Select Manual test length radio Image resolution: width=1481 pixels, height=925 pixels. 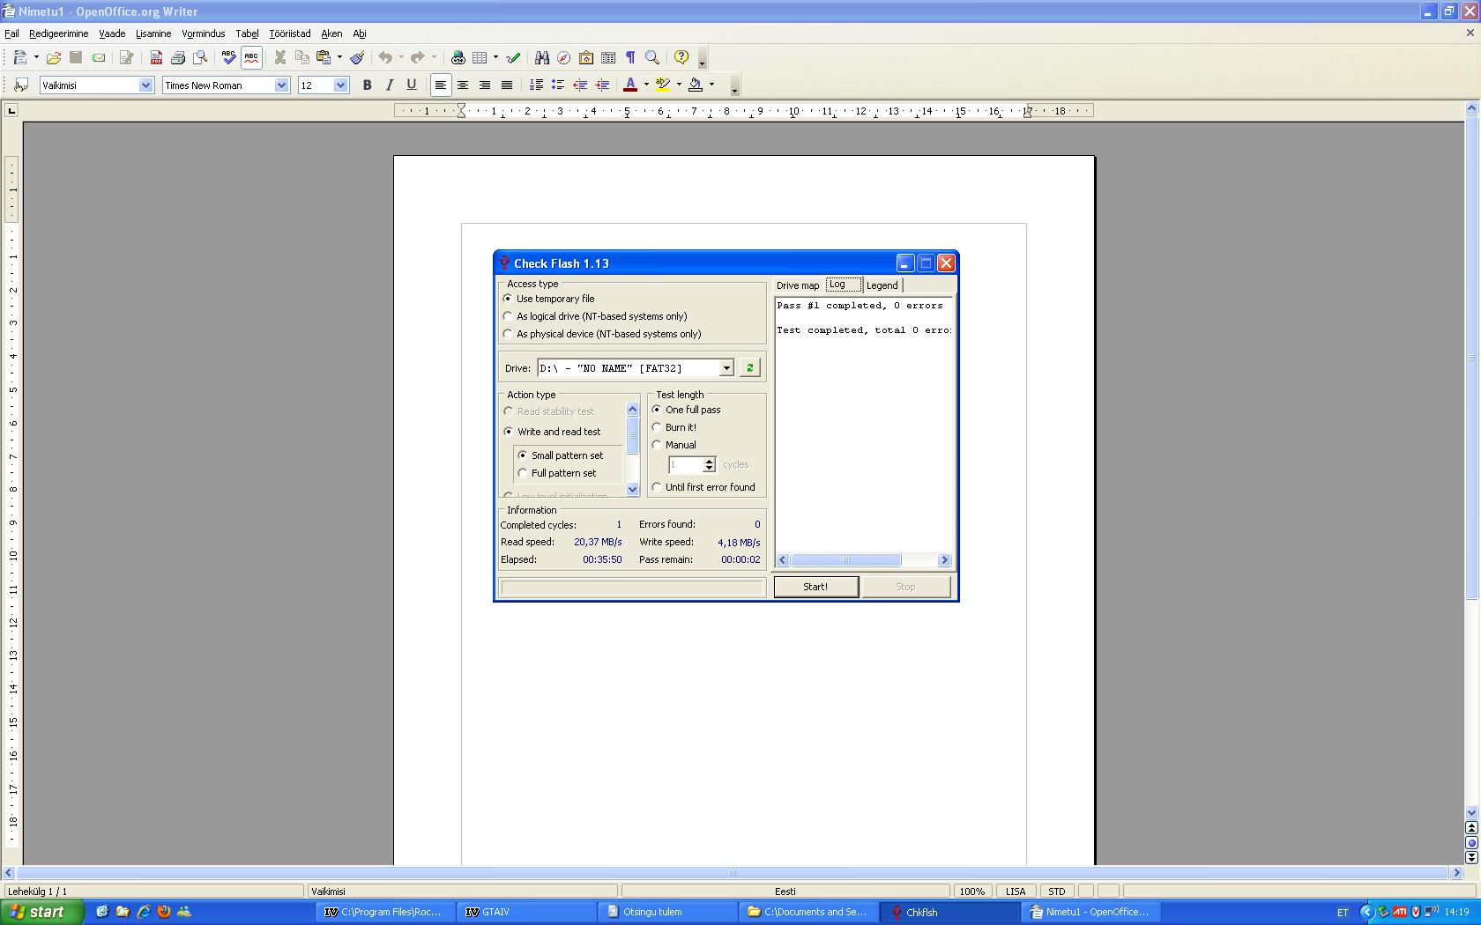[657, 445]
